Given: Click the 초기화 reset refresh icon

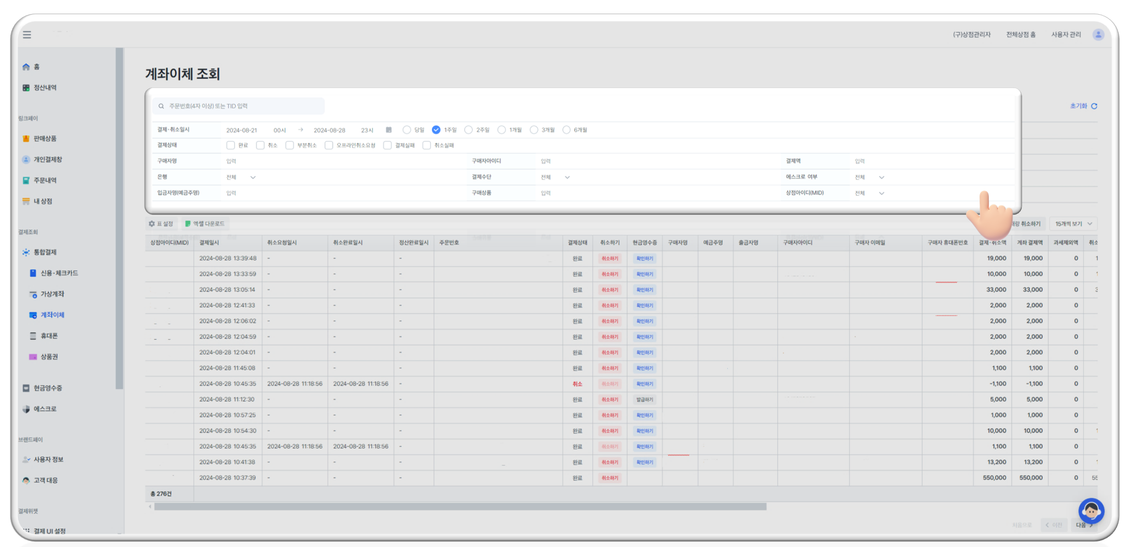Looking at the screenshot, I should [1094, 106].
